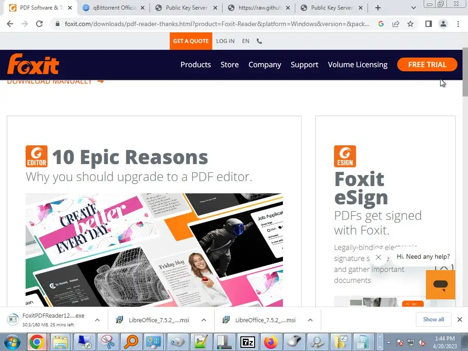The width and height of the screenshot is (468, 351).
Task: Dismiss the 'Need any help?' chat bubble
Action: coord(378,257)
